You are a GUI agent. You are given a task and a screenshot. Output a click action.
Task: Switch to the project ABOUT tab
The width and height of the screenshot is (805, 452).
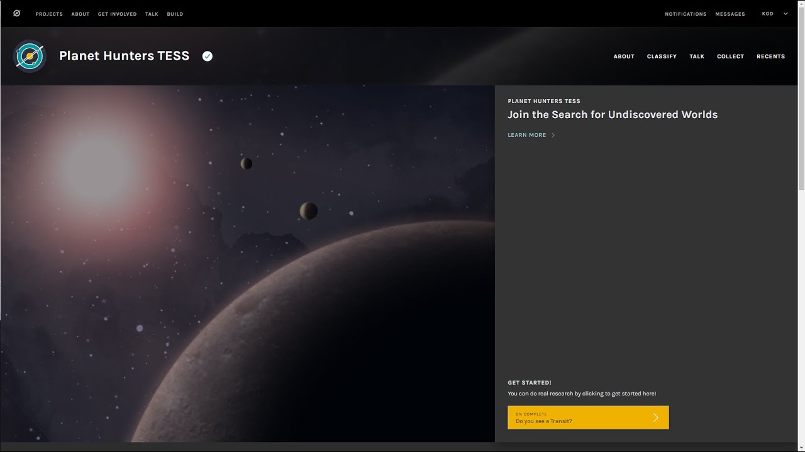624,56
